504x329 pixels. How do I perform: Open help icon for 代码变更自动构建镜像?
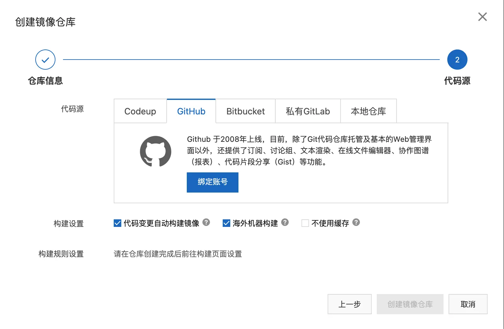tap(206, 222)
